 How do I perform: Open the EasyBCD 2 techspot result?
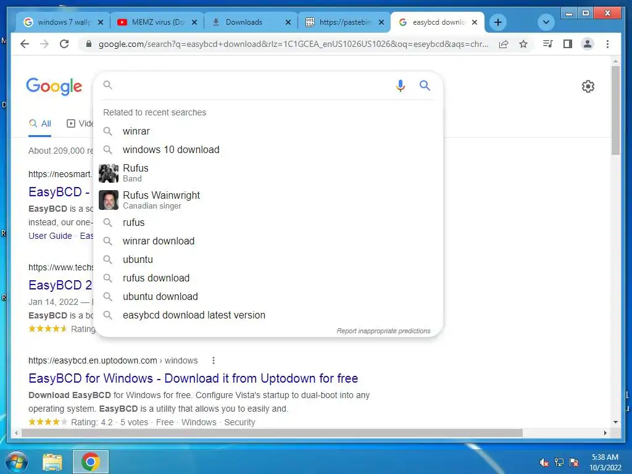click(x=60, y=285)
